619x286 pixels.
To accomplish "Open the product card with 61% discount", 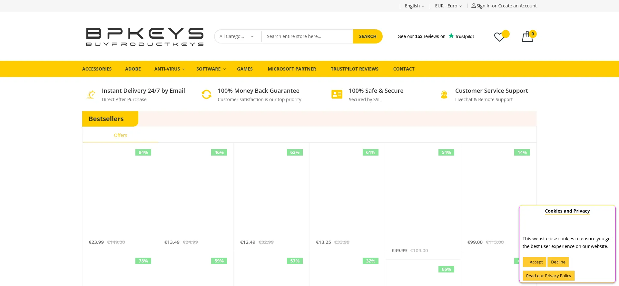I will 347,197.
